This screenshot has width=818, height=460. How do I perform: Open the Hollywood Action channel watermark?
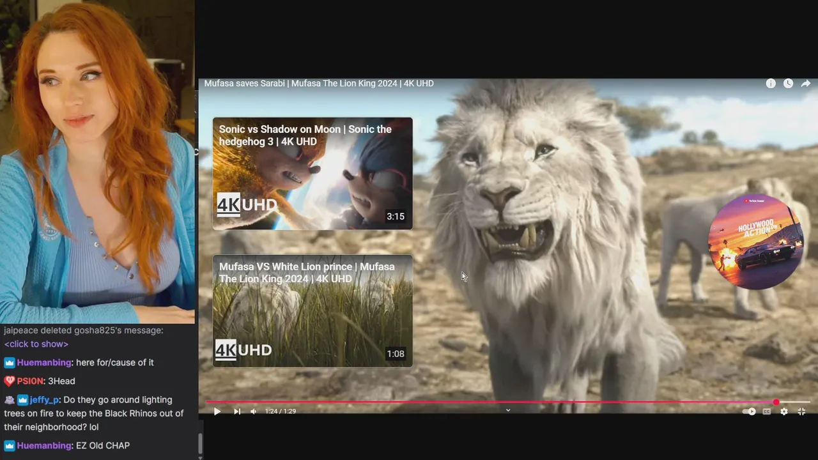coord(755,241)
